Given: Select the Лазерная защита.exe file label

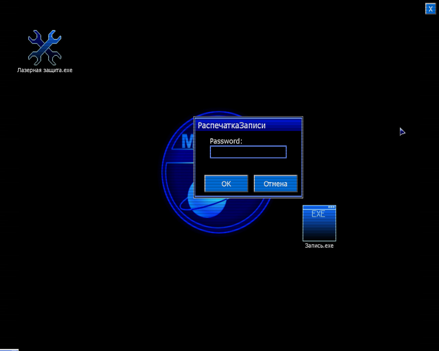Looking at the screenshot, I should click(x=45, y=70).
